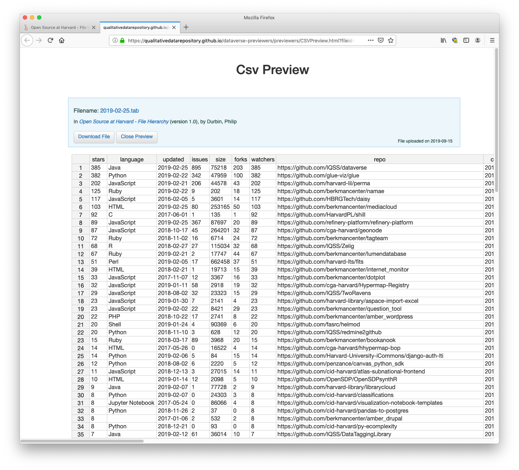Screen dimensions: 519x470
Task: Check tracking protection with the shield icon
Action: (x=381, y=40)
